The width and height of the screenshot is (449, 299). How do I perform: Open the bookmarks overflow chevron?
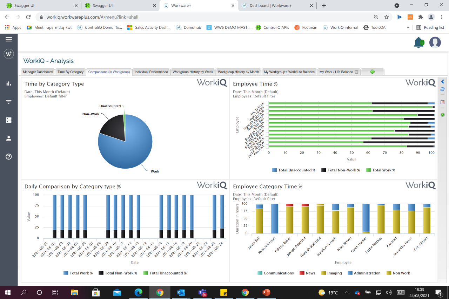[x=408, y=27]
